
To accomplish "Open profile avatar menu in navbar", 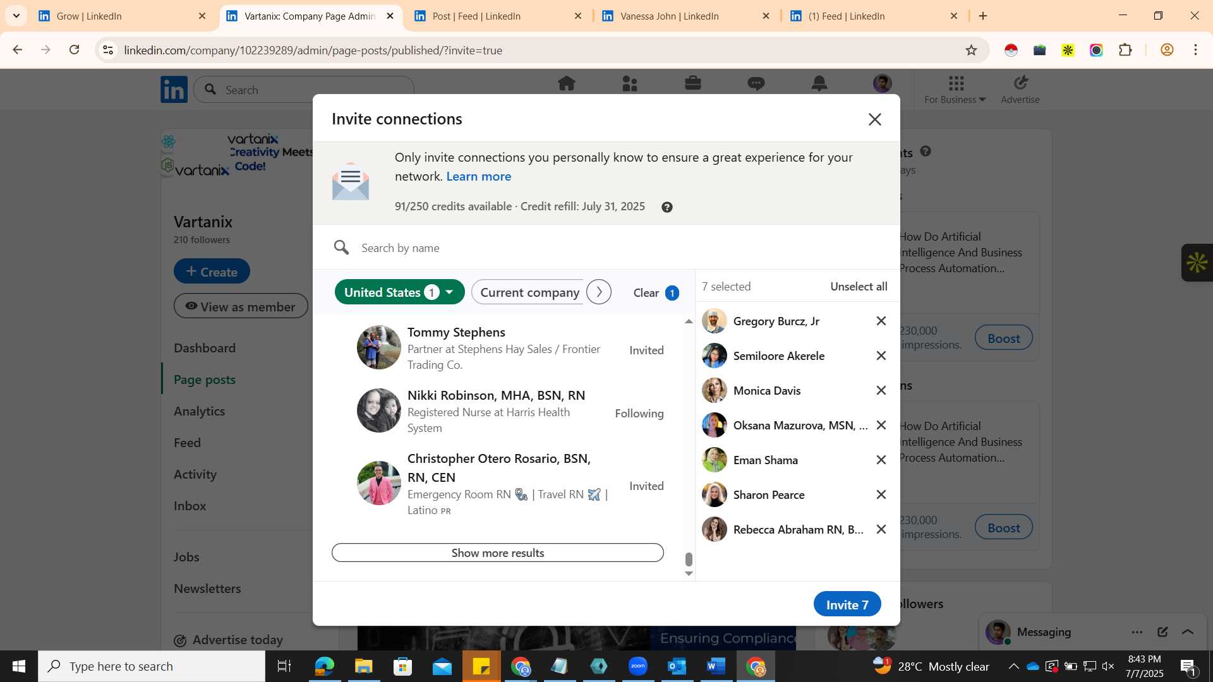I will pyautogui.click(x=882, y=83).
